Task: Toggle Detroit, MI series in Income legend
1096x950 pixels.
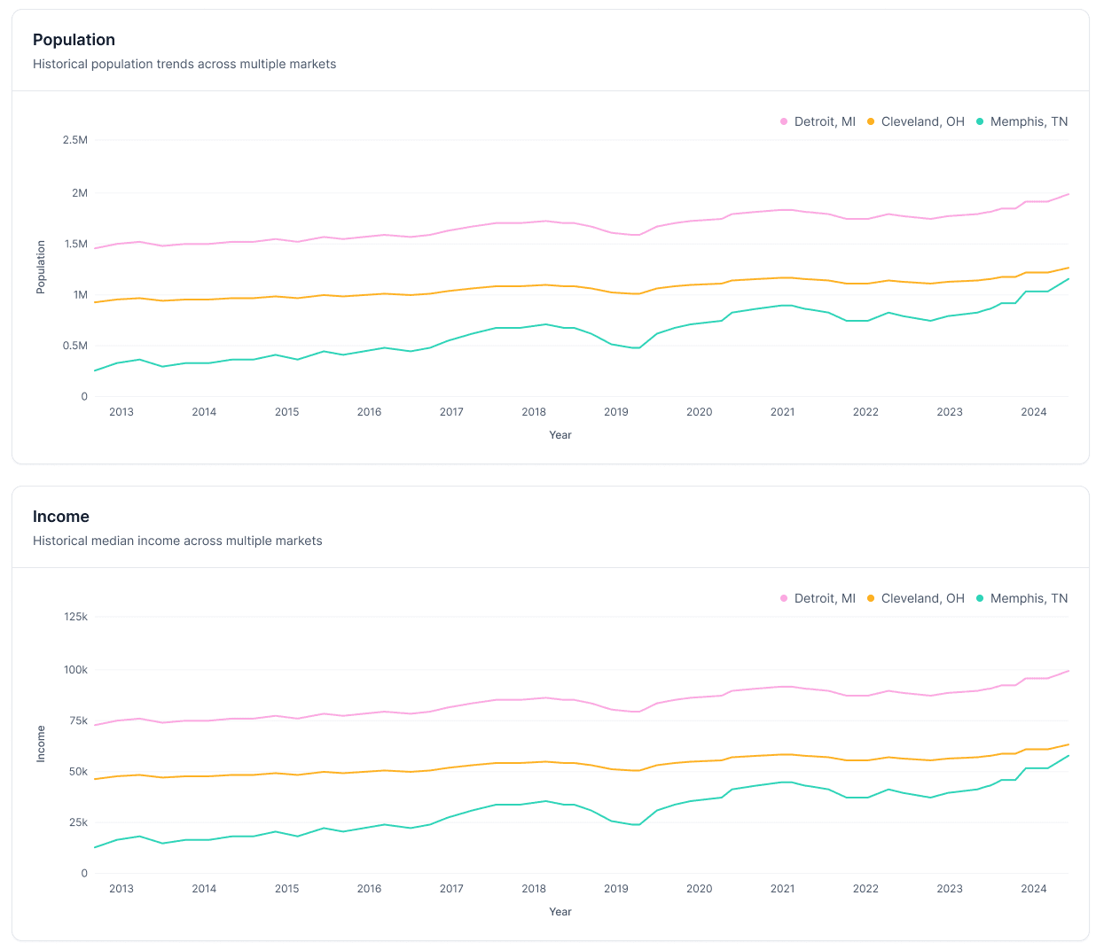Action: pyautogui.click(x=818, y=598)
